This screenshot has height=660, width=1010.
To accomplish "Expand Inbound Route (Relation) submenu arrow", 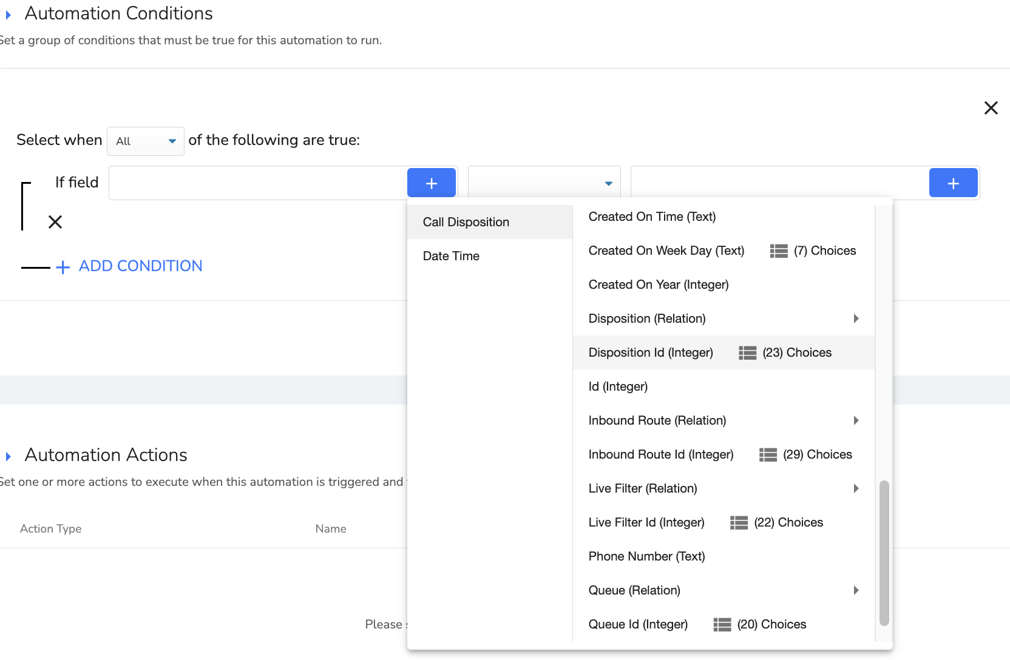I will pyautogui.click(x=856, y=420).
